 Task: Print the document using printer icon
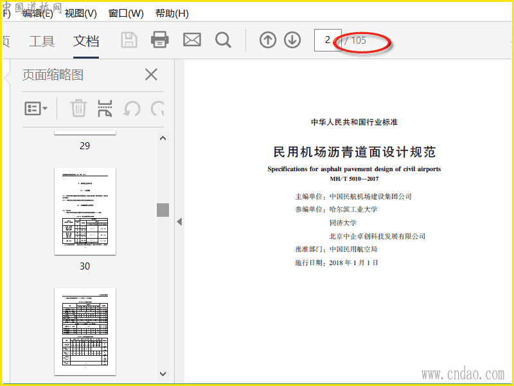click(x=160, y=40)
